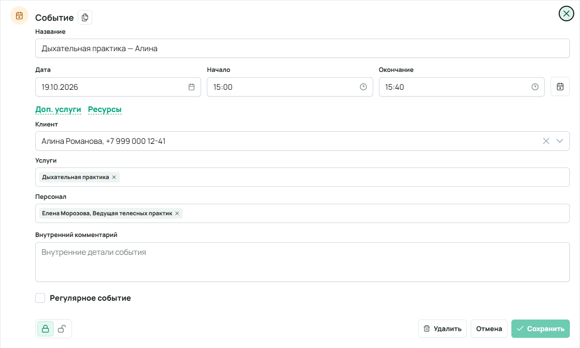Viewport: 580px width, 348px height.
Task: Remove the Дыхательная практика service tag
Action: click(x=114, y=177)
